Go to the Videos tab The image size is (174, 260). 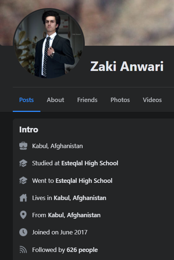click(x=152, y=100)
